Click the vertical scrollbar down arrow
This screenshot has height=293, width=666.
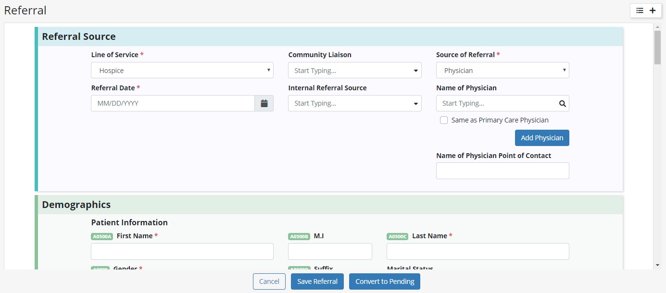click(x=657, y=265)
